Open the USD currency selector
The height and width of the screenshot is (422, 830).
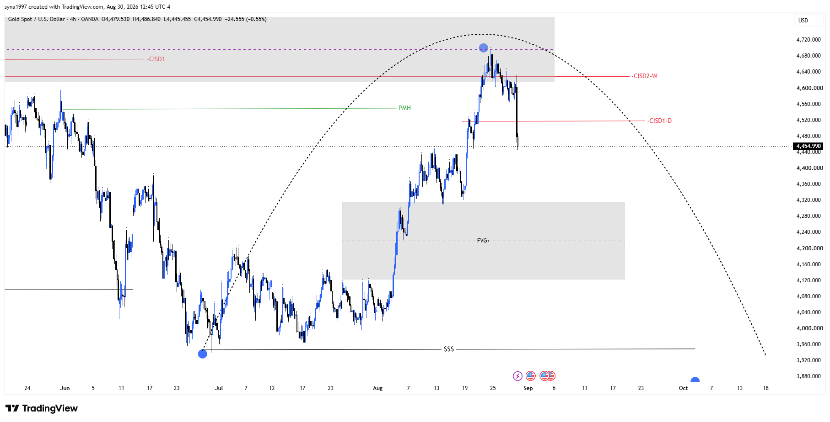(x=808, y=20)
